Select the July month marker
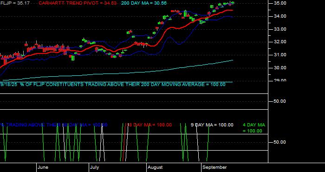This screenshot has width=325, height=172. pyautogui.click(x=95, y=167)
